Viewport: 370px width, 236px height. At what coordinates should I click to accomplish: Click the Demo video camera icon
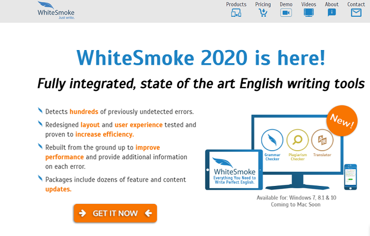(x=286, y=13)
